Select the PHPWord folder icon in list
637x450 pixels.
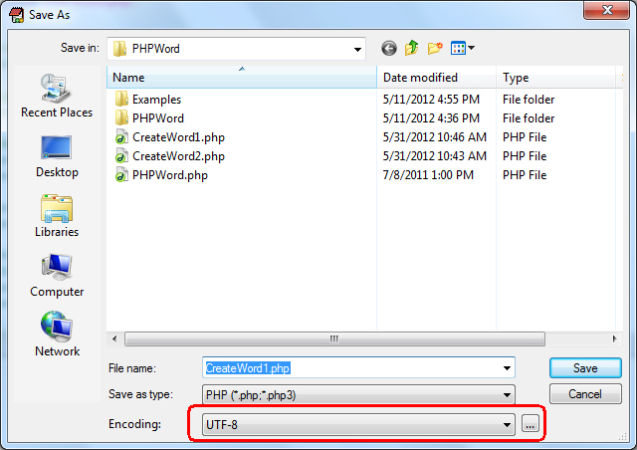coord(121,117)
